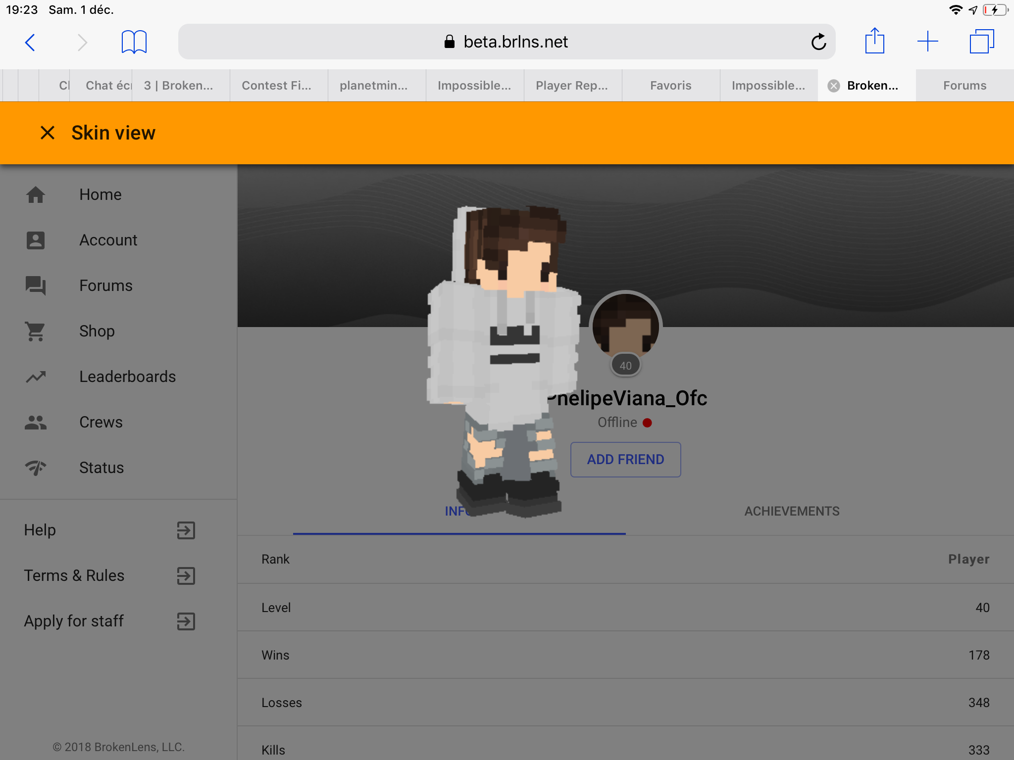Tap the Safari share icon
This screenshot has height=760, width=1014.
pos(875,41)
